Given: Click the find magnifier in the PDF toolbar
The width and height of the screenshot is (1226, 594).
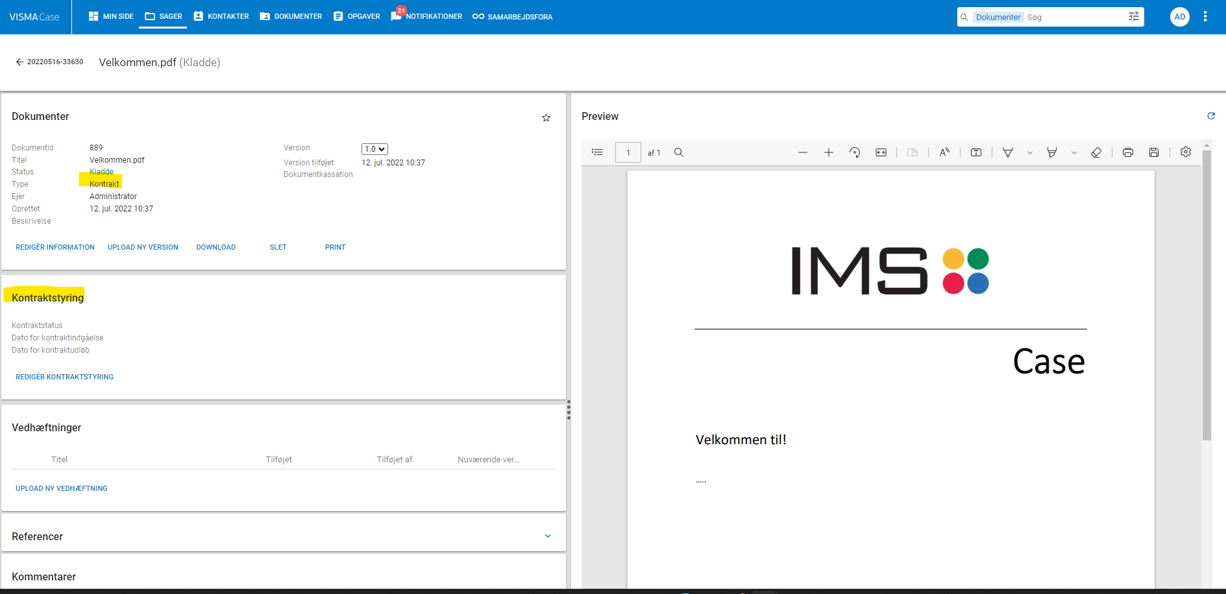Looking at the screenshot, I should click(679, 152).
